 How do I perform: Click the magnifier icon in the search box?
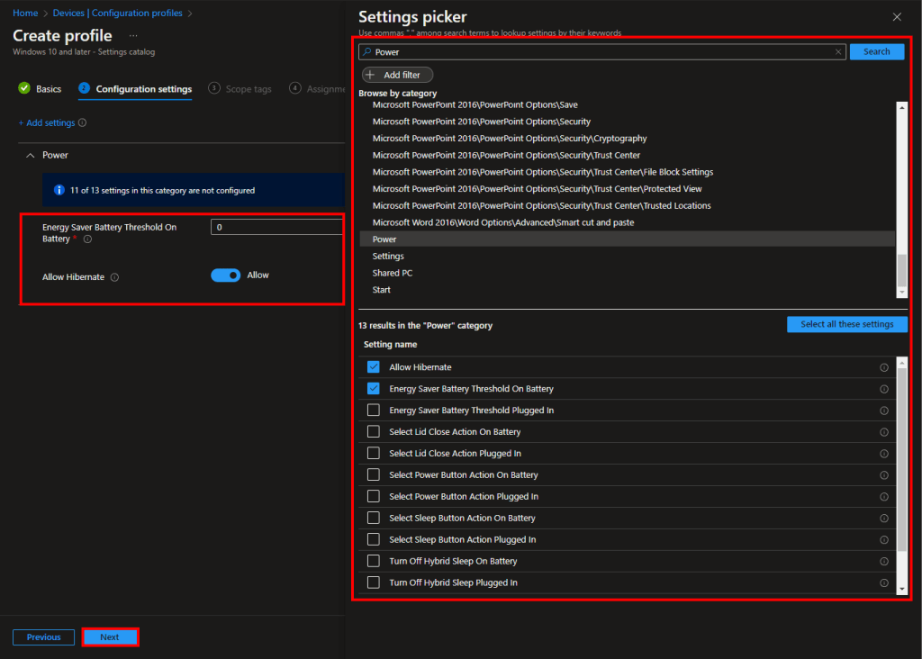(x=369, y=51)
